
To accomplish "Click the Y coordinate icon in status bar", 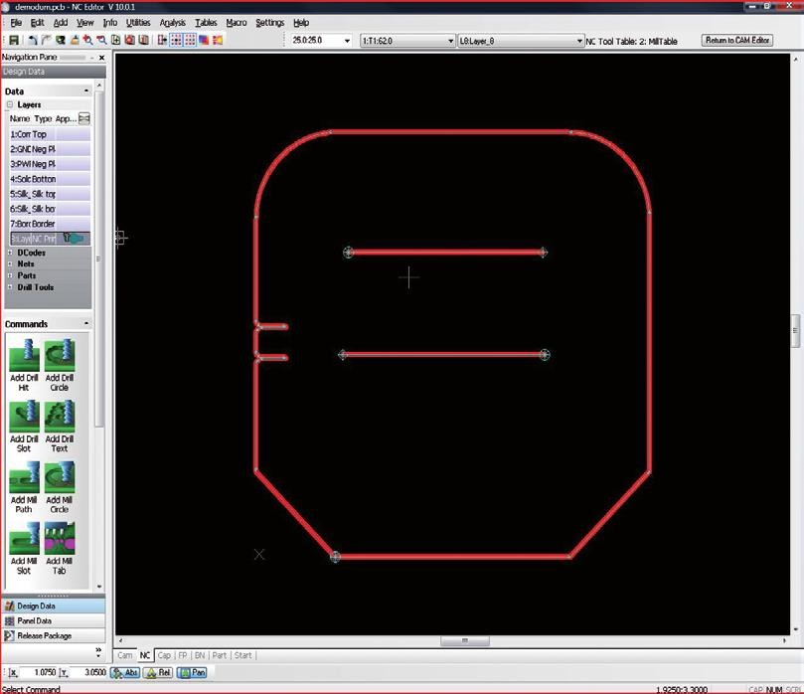I will click(x=63, y=672).
